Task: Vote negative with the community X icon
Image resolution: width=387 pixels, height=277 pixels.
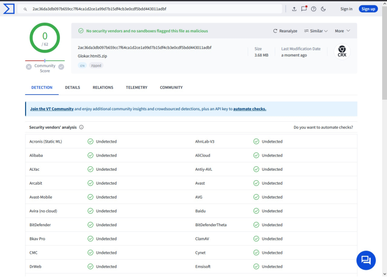Action: (x=29, y=67)
